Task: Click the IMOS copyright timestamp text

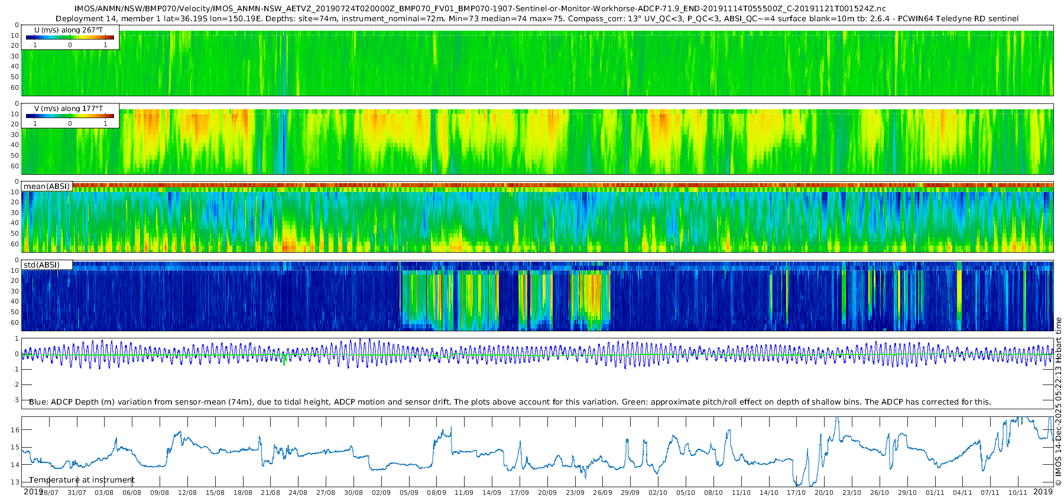Action: point(1058,402)
